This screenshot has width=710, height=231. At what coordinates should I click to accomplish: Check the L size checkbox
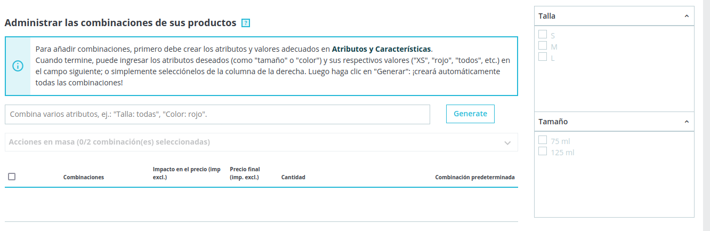click(x=543, y=57)
